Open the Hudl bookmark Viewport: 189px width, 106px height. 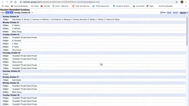[x=81, y=6]
